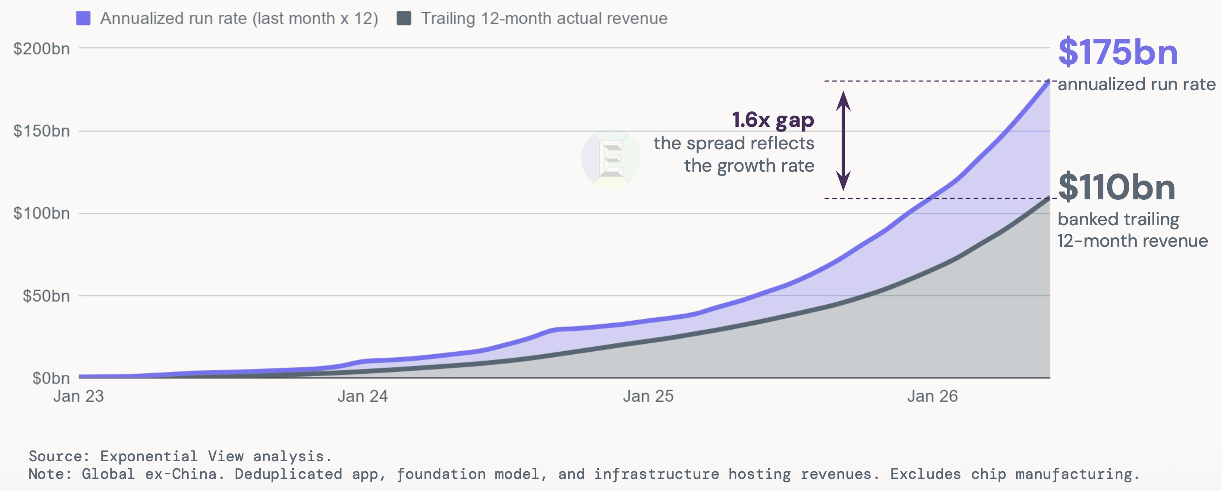Click the purple Annualized run rate legend swatch
Screen dimensions: 1222x491
tap(83, 19)
